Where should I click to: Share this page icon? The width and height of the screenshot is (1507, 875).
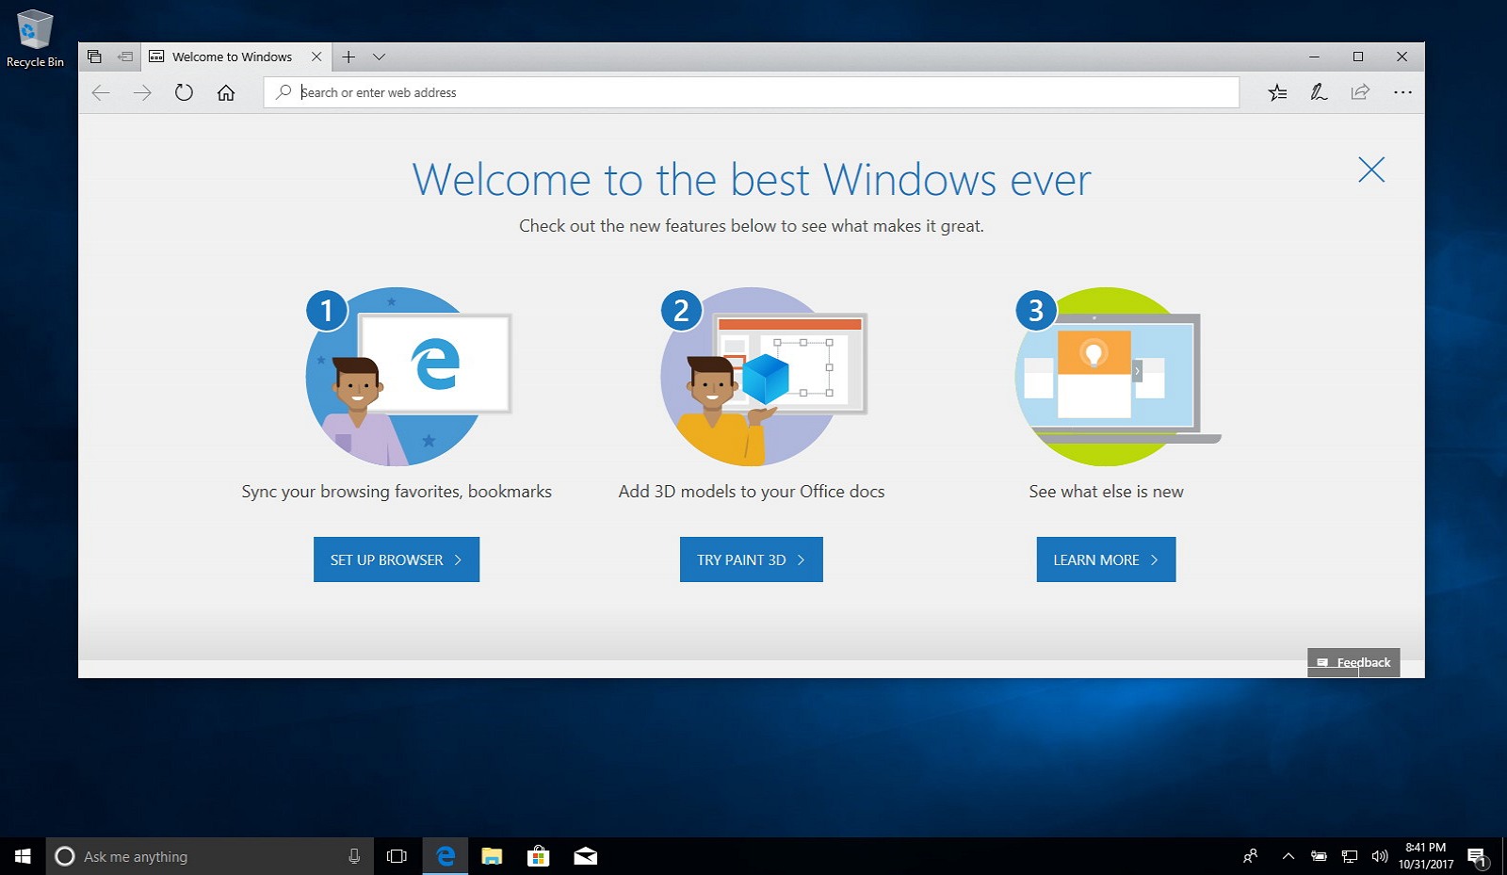1360,92
